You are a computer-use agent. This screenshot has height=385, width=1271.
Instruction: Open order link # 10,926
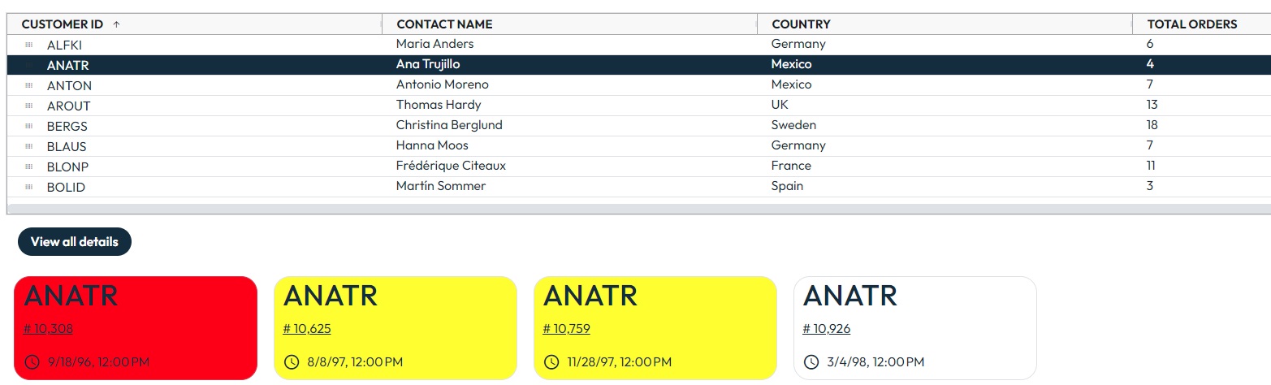[826, 329]
